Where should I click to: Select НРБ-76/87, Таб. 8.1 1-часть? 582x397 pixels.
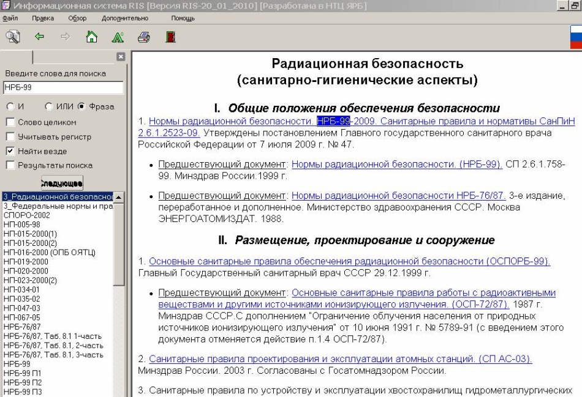(x=52, y=336)
